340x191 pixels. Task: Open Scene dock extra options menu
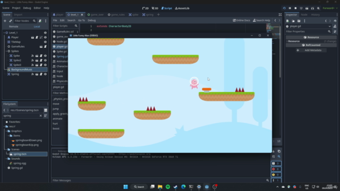(46, 21)
